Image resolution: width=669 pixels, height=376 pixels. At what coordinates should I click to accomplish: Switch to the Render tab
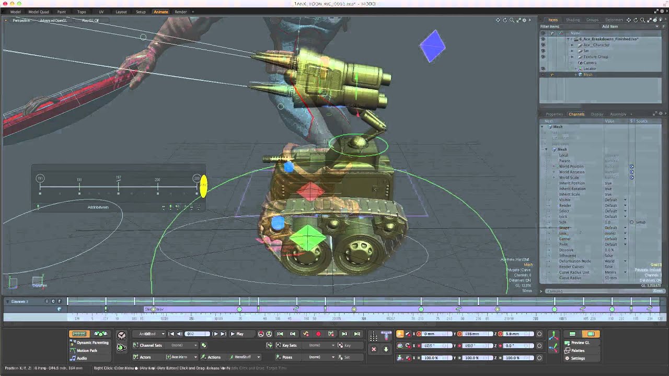tap(181, 11)
